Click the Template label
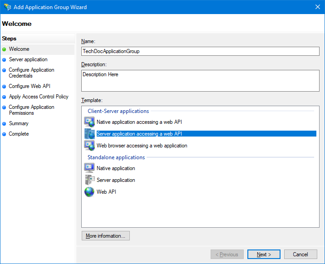 point(92,100)
